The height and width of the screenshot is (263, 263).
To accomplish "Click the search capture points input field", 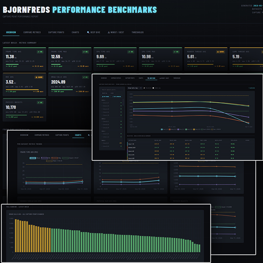I will pos(109,89).
